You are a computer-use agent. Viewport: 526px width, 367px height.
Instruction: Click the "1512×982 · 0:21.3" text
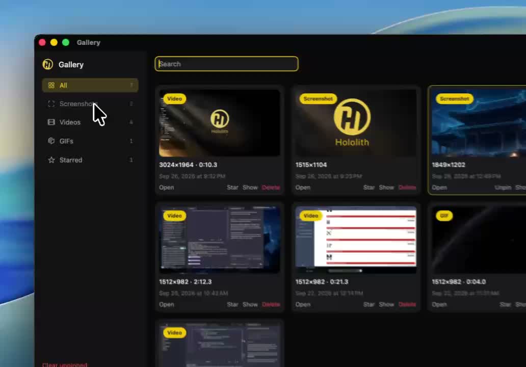[x=322, y=282]
